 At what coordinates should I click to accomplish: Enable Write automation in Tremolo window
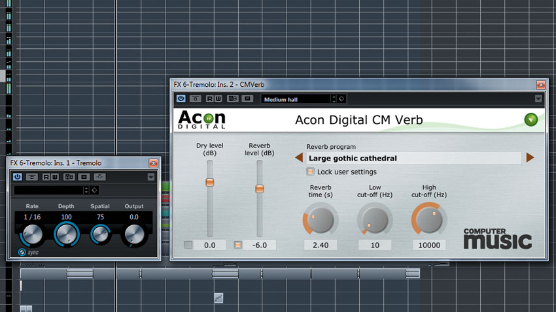pos(54,176)
